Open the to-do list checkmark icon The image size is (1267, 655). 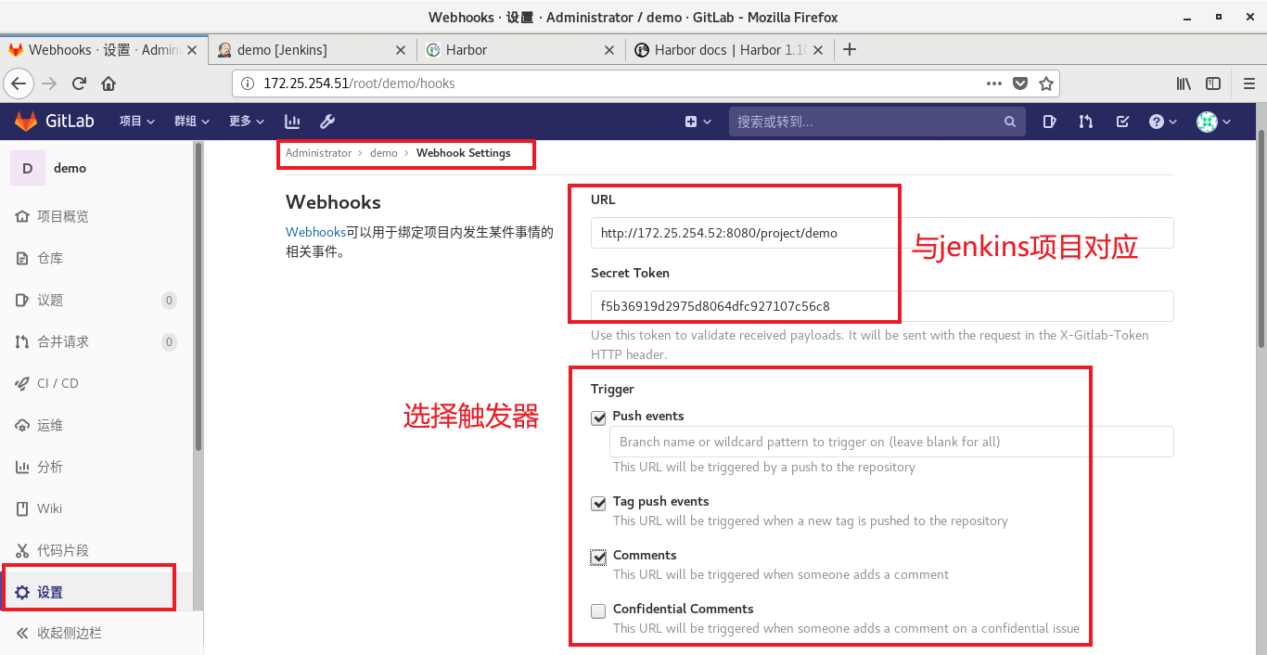[1122, 121]
